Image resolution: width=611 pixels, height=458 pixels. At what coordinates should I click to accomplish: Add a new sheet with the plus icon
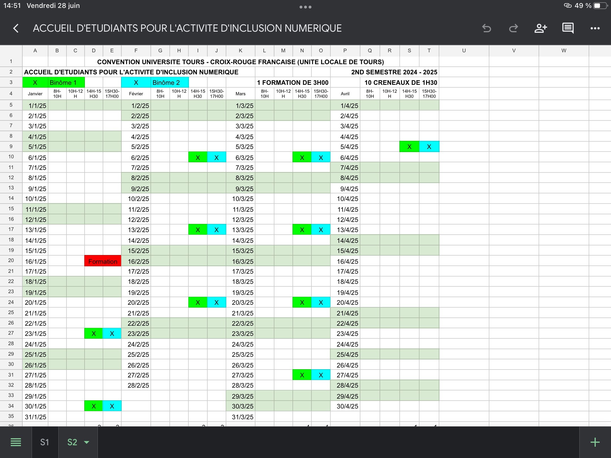click(595, 442)
